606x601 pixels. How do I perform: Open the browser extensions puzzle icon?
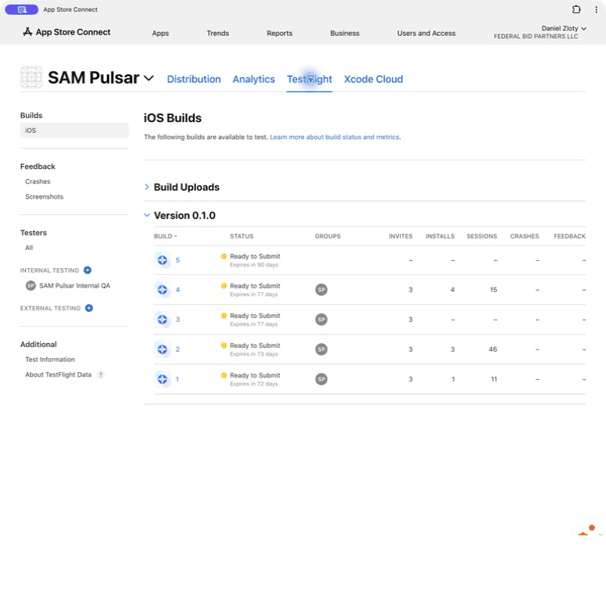point(576,9)
